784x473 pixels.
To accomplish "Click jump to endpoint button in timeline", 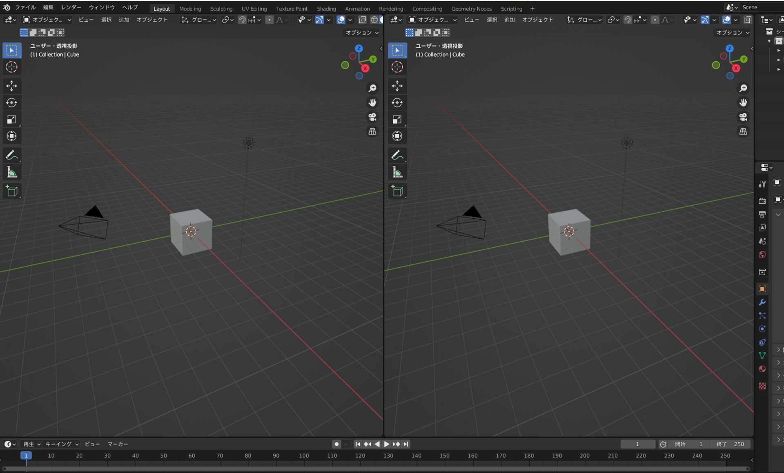I will pyautogui.click(x=405, y=444).
